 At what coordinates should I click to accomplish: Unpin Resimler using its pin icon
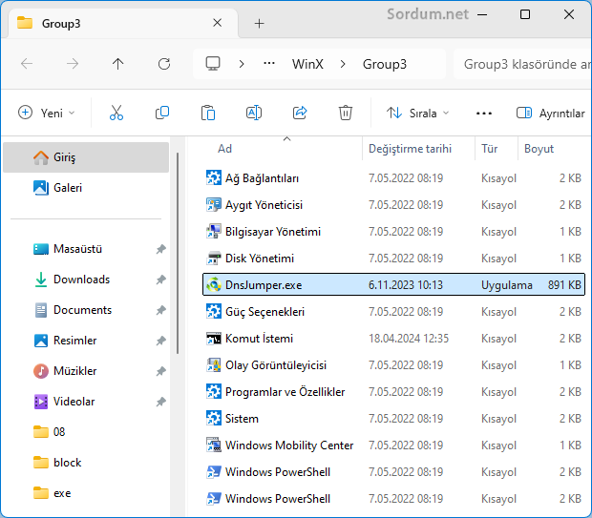[x=161, y=341]
